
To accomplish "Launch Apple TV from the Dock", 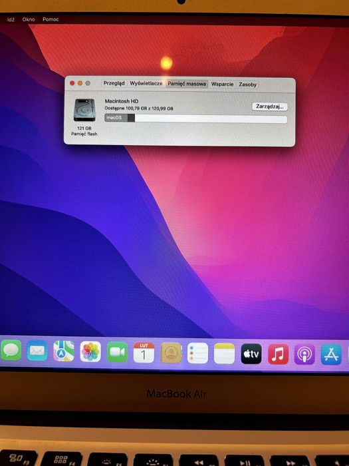I will pos(251,353).
